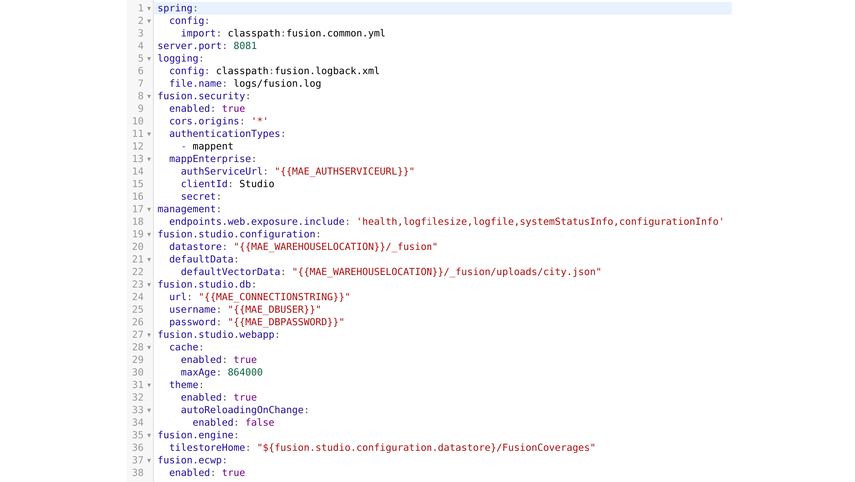Collapse the spring block fold arrow

149,9
